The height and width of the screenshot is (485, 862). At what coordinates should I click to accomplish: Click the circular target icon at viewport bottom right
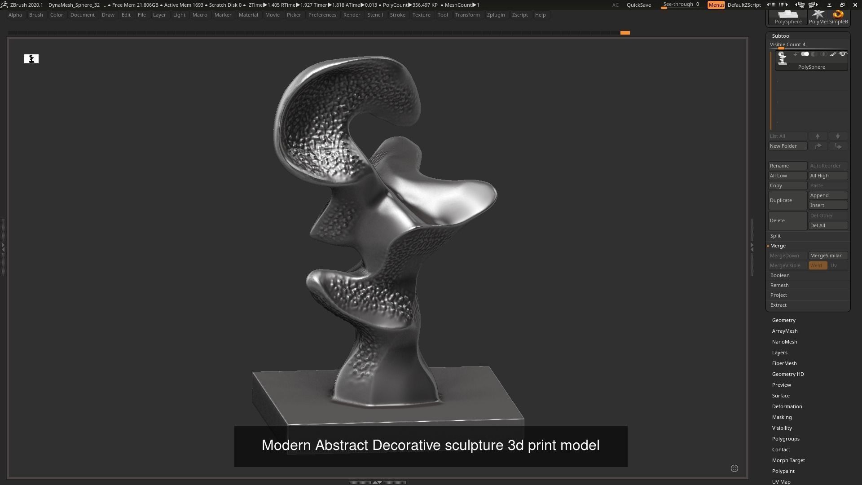pos(734,468)
